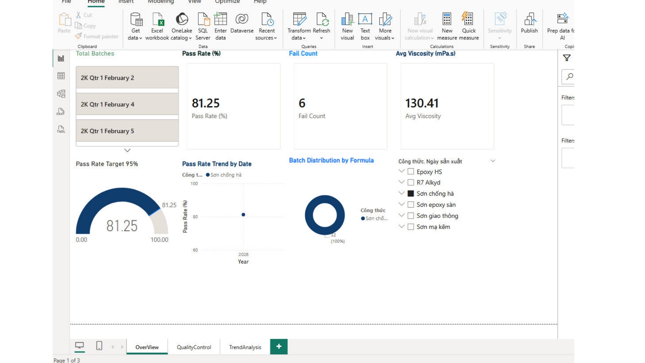The image size is (645, 363).
Task: Click the Cut command
Action: coord(84,15)
